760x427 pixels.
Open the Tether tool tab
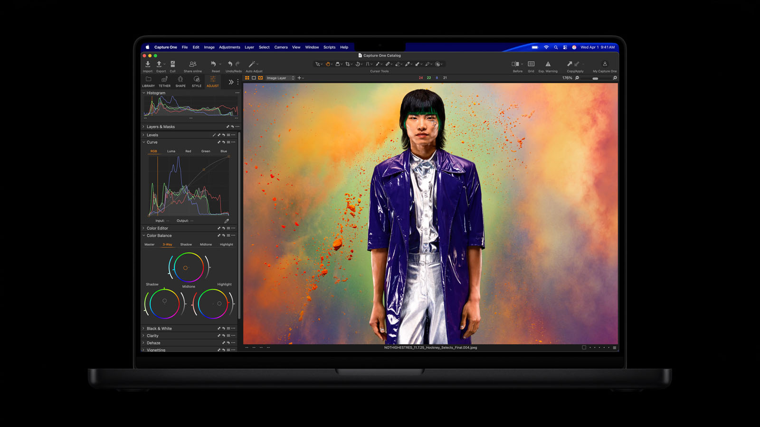point(164,81)
